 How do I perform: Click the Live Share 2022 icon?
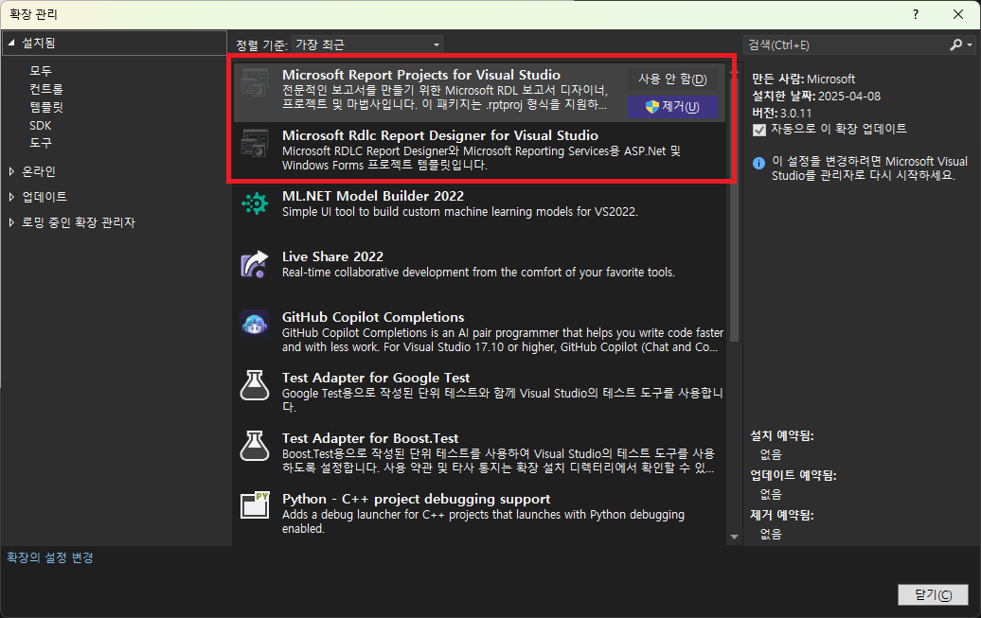255,264
